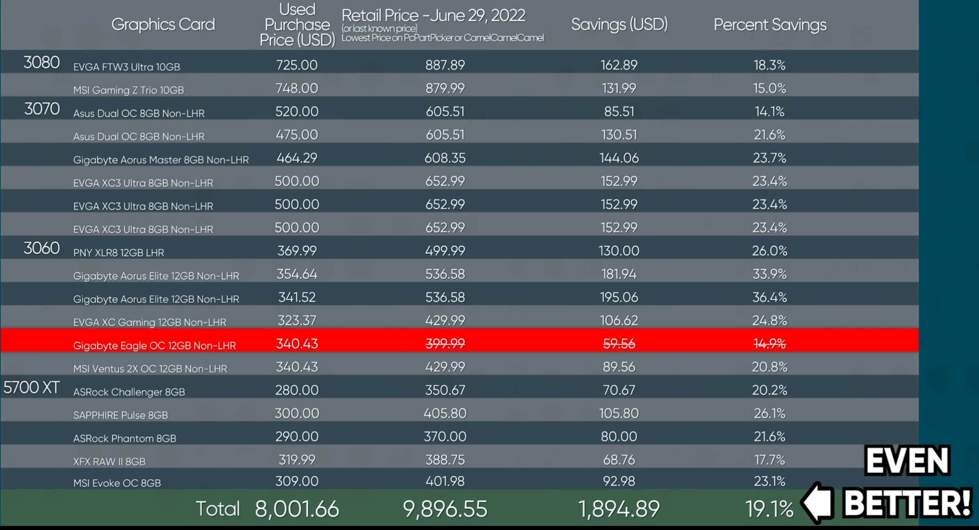Viewport: 979px width, 530px height.
Task: Click the 19.1% total percent savings
Action: point(769,509)
